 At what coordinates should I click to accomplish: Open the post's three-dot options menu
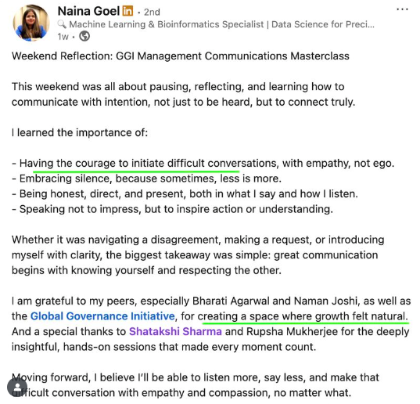point(402,9)
